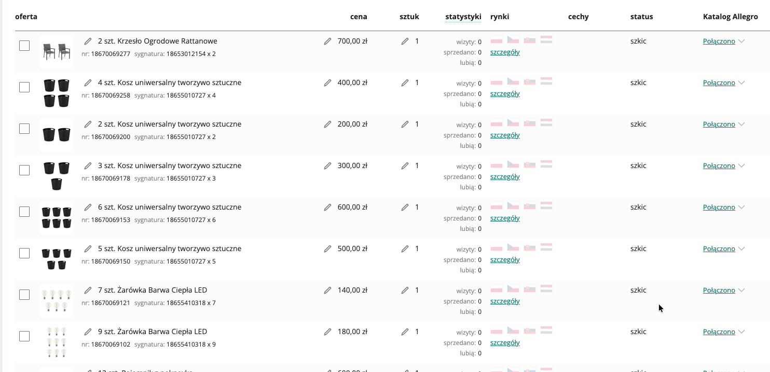Edit title pencil of 7 szt. Żarówka offer
The image size is (770, 372).
pos(88,290)
